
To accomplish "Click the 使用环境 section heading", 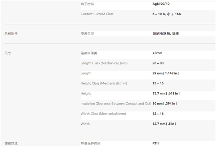I will click(x=11, y=143).
